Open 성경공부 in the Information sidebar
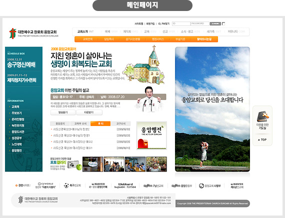The height and width of the screenshot is (218, 285). 16,138
